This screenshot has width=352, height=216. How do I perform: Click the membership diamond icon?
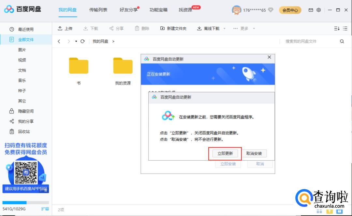pyautogui.click(x=271, y=10)
